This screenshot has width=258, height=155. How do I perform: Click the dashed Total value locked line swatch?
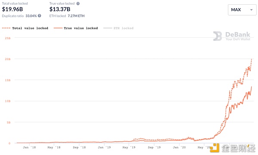(x=6, y=28)
